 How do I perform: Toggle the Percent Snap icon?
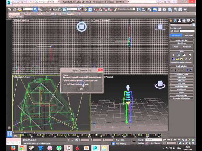(x=105, y=9)
